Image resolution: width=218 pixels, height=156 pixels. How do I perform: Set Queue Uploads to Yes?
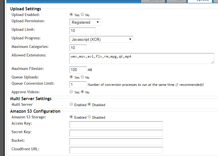click(x=71, y=77)
